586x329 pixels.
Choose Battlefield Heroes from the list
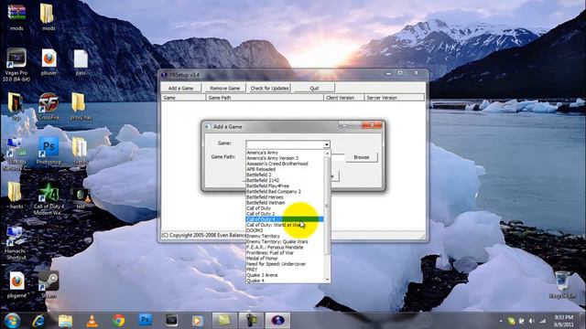point(285,197)
